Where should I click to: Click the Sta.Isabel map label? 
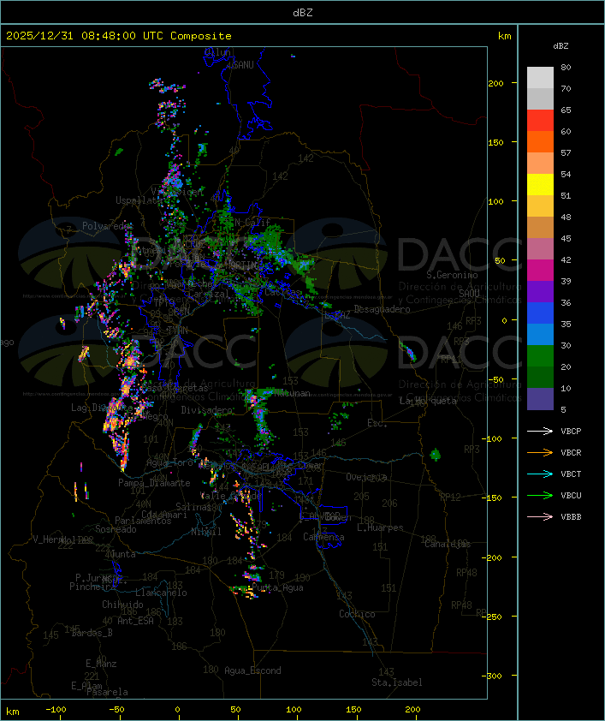pos(397,682)
